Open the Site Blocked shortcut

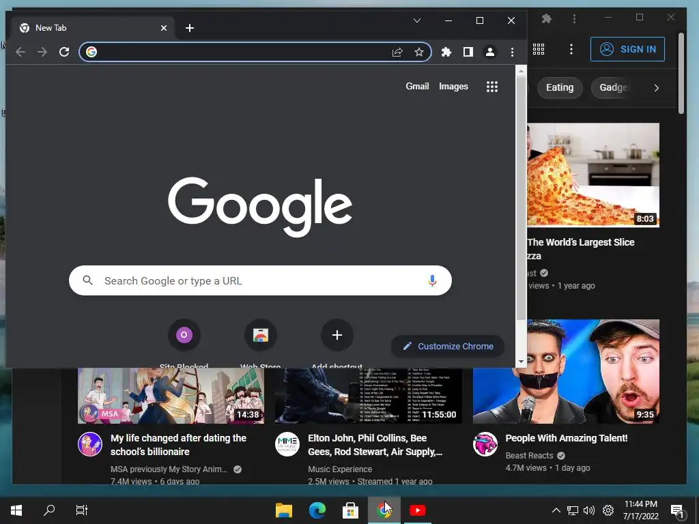click(x=184, y=334)
